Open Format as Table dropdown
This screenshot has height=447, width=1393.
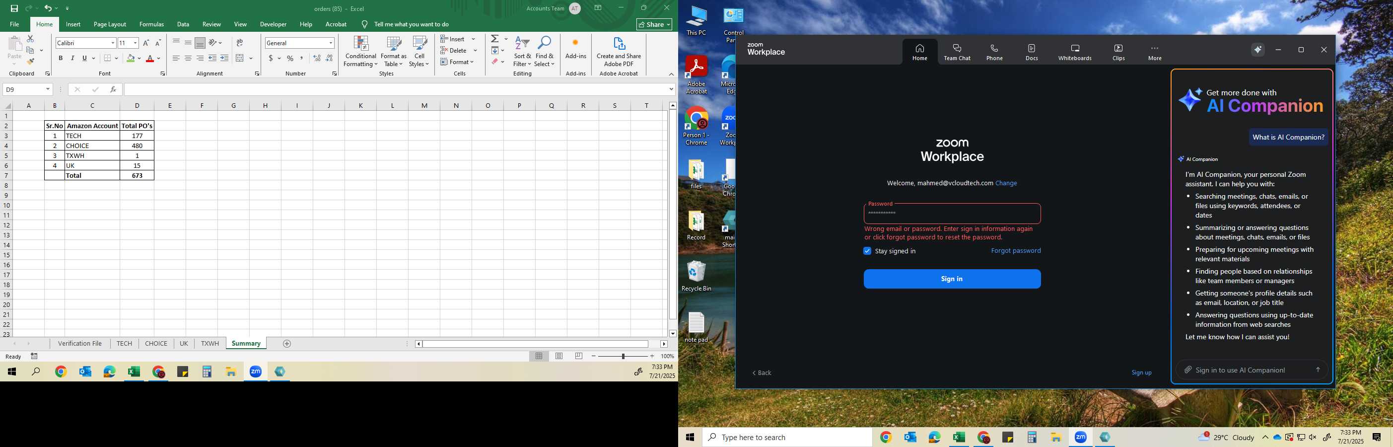coord(394,52)
